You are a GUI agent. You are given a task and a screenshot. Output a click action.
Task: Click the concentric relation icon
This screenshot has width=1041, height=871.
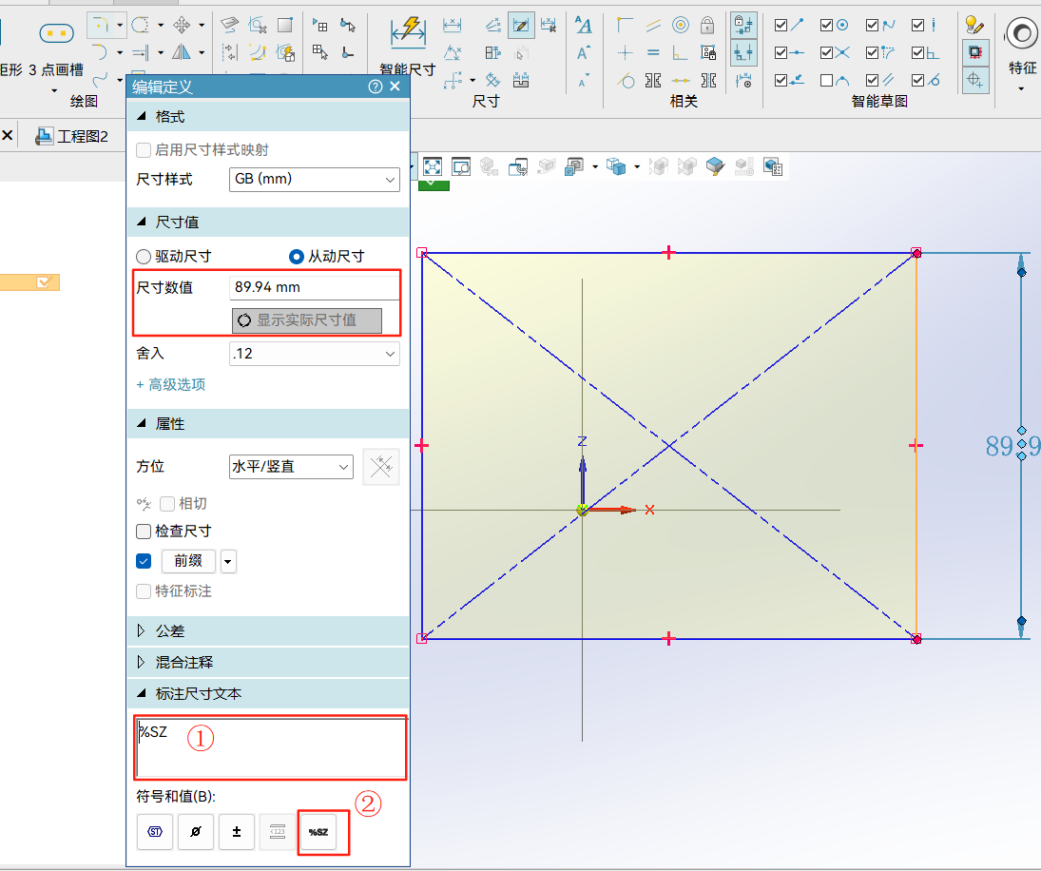coord(681,25)
